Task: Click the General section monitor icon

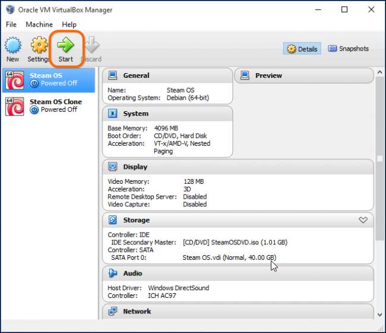Action: coord(113,76)
